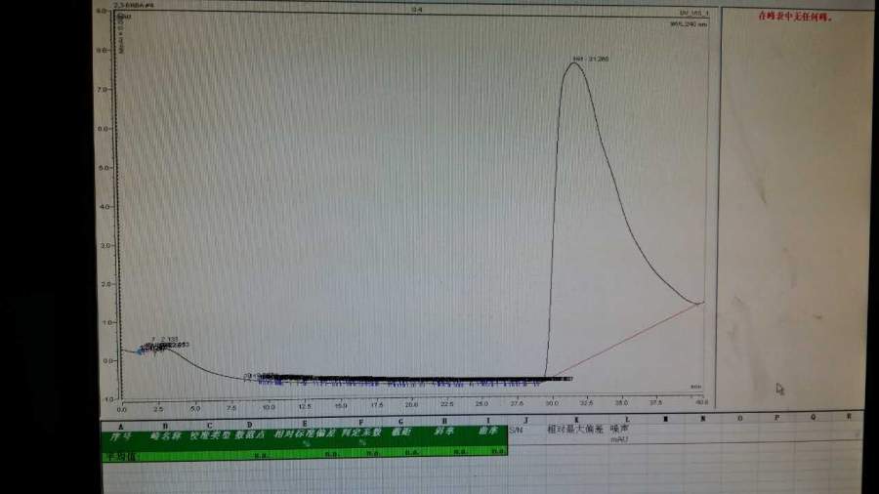Viewport: 879px width, 494px height.
Task: Select column L header in report table
Action: [x=627, y=419]
